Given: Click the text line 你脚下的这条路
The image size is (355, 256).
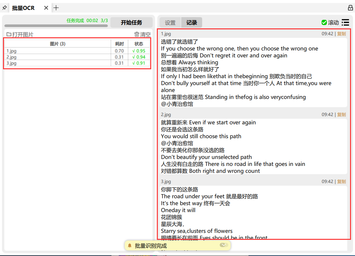Looking at the screenshot, I should point(180,190).
